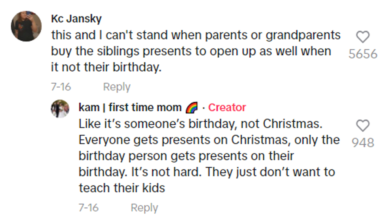Like kam's creator reply with the heart
Screen dimensions: 388x222
click(x=363, y=126)
